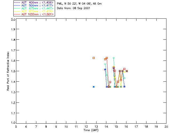Click the y-axis tick label 1.4
The image size is (171, 137).
pos(13,82)
